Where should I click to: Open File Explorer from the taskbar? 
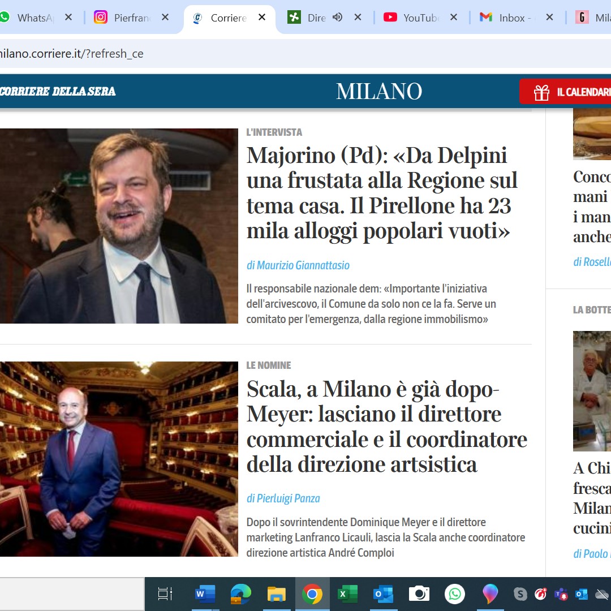pos(276,594)
